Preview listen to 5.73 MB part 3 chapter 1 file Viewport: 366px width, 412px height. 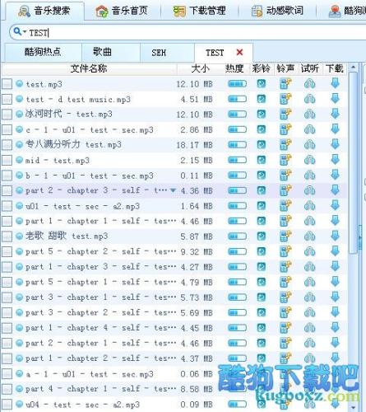pyautogui.click(x=310, y=297)
